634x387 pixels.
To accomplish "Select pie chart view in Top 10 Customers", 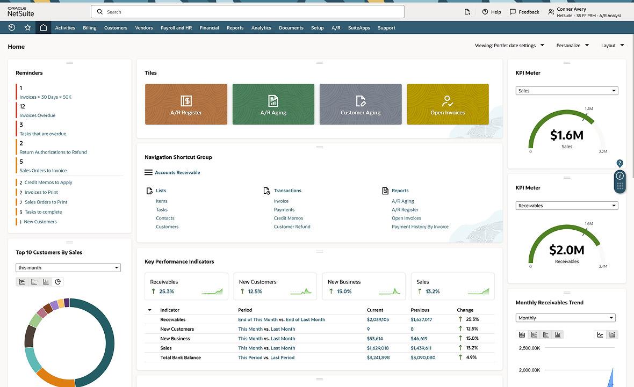I will coord(58,282).
